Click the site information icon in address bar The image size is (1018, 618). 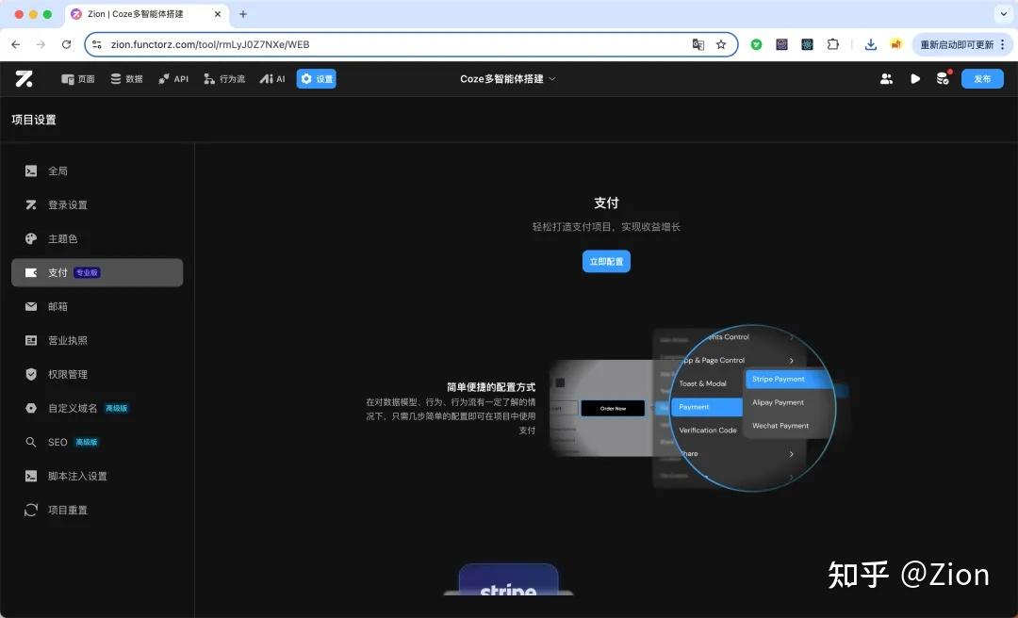[x=97, y=44]
